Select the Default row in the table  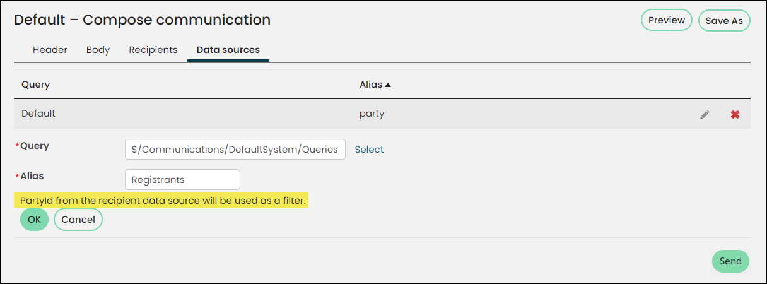(382, 114)
